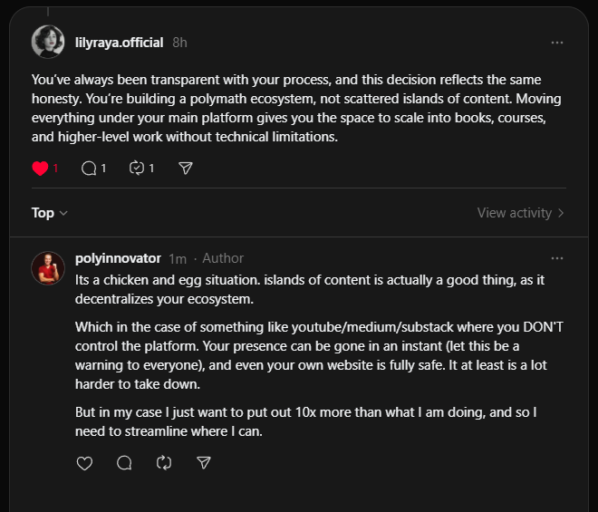Open polyinnovator username profile link
598x512 pixels.
[x=118, y=258]
